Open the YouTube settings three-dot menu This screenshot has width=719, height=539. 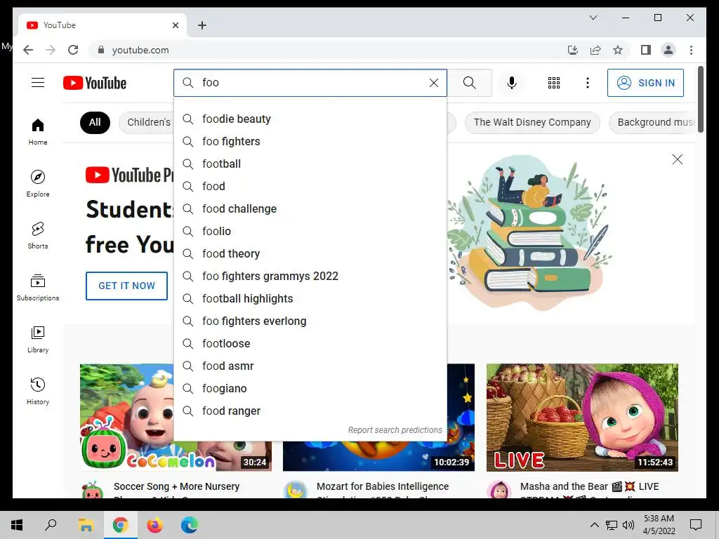588,83
